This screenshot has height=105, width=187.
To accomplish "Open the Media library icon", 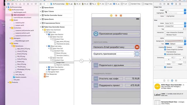I will click(x=176, y=80).
